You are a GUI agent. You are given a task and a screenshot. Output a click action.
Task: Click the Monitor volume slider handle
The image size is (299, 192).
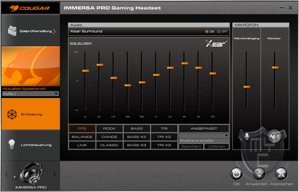(275, 67)
